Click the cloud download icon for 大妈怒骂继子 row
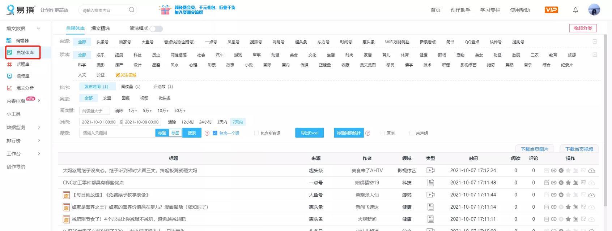This screenshot has width=612, height=231. pos(592,171)
